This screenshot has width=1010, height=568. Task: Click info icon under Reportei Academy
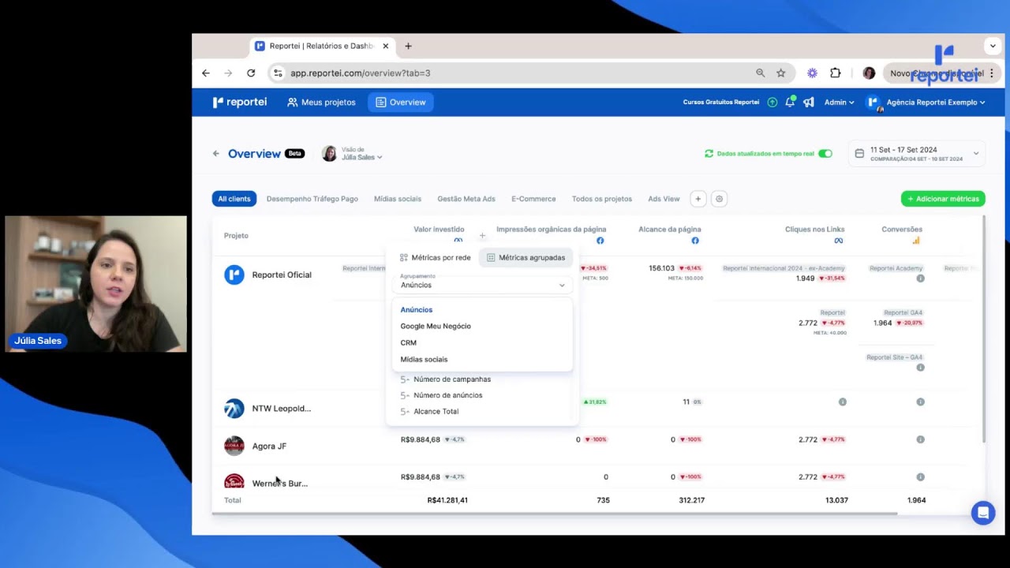point(920,278)
